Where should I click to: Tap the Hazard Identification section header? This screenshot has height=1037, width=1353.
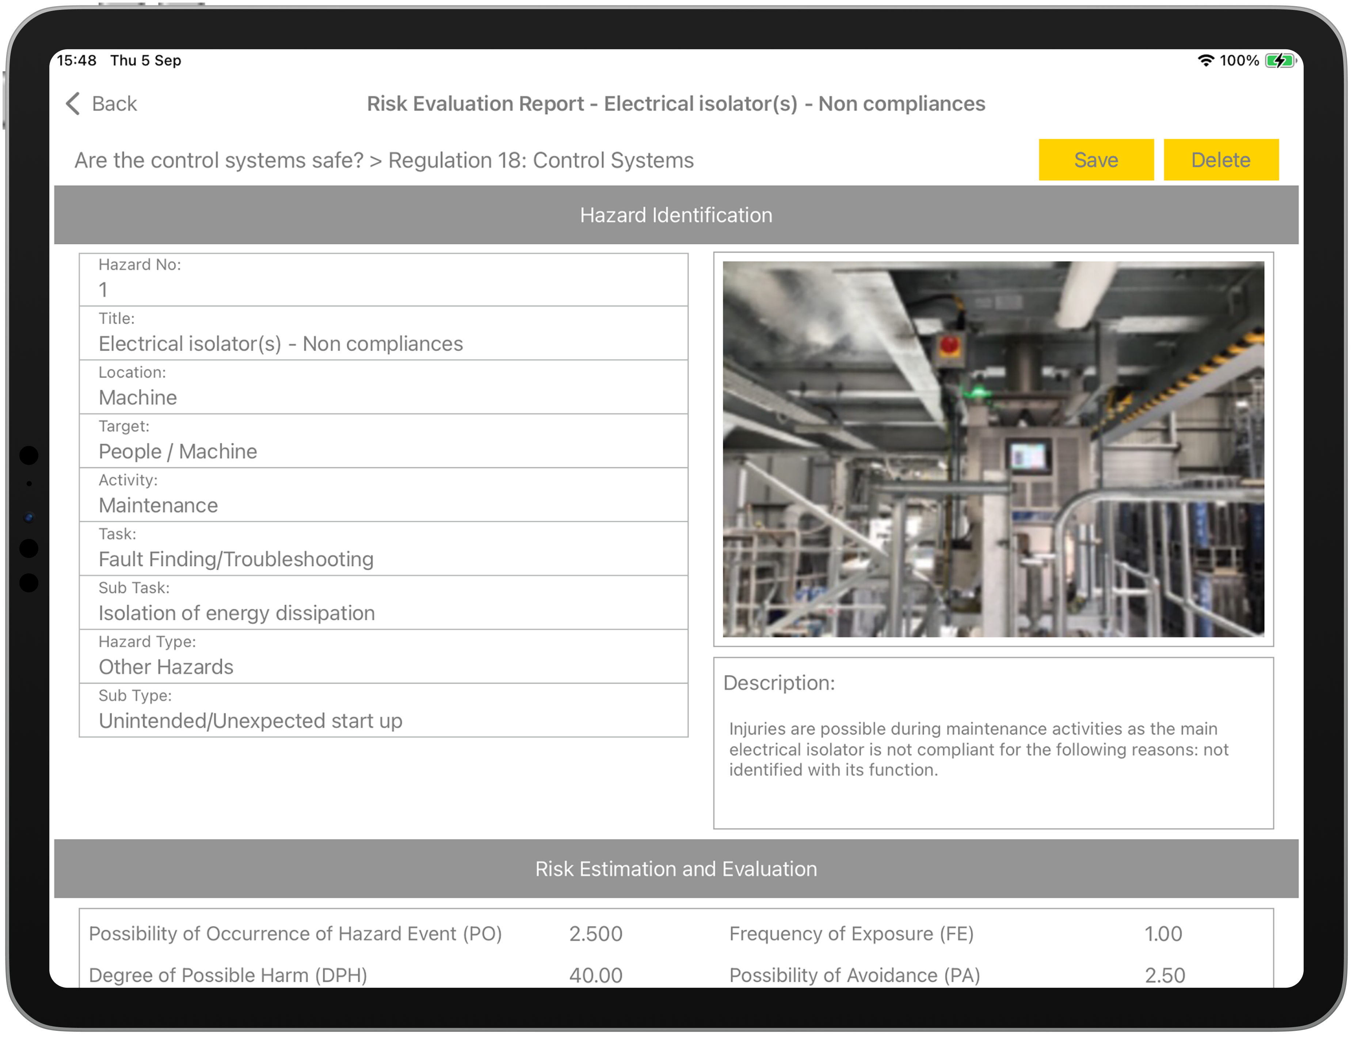675,215
